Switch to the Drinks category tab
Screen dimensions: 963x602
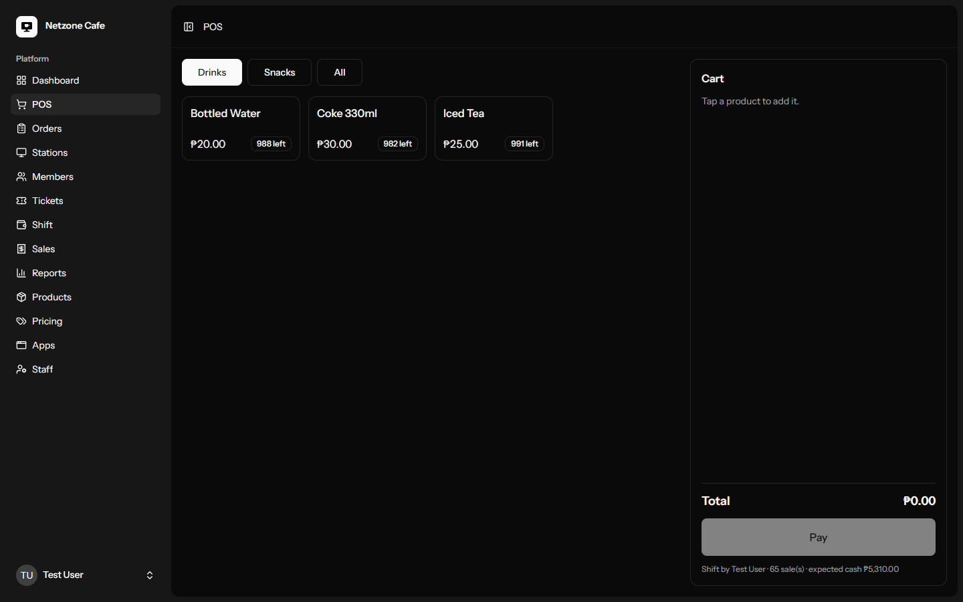(212, 72)
